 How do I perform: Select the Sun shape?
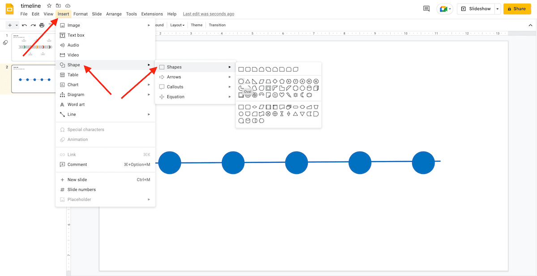tap(295, 95)
